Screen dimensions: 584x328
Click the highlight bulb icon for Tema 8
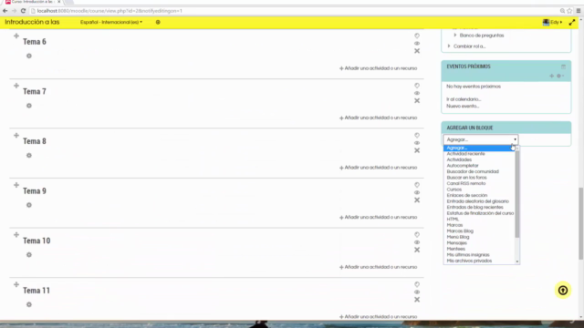tap(417, 136)
